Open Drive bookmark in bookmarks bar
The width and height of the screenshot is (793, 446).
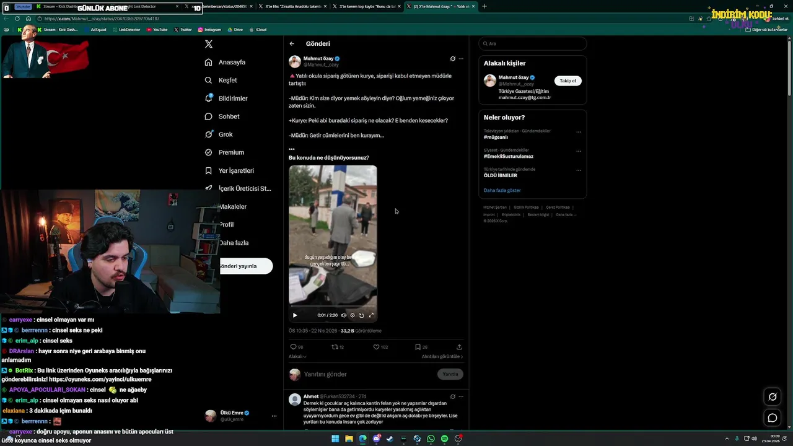tap(235, 30)
